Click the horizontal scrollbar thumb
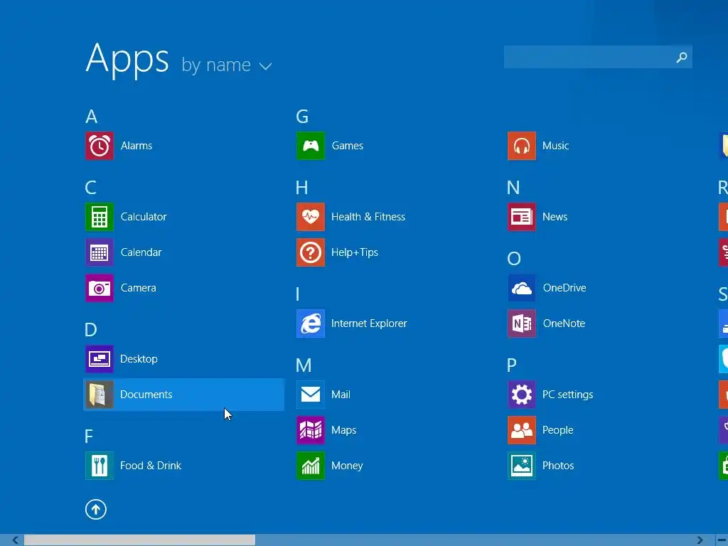728x546 pixels. (139, 540)
